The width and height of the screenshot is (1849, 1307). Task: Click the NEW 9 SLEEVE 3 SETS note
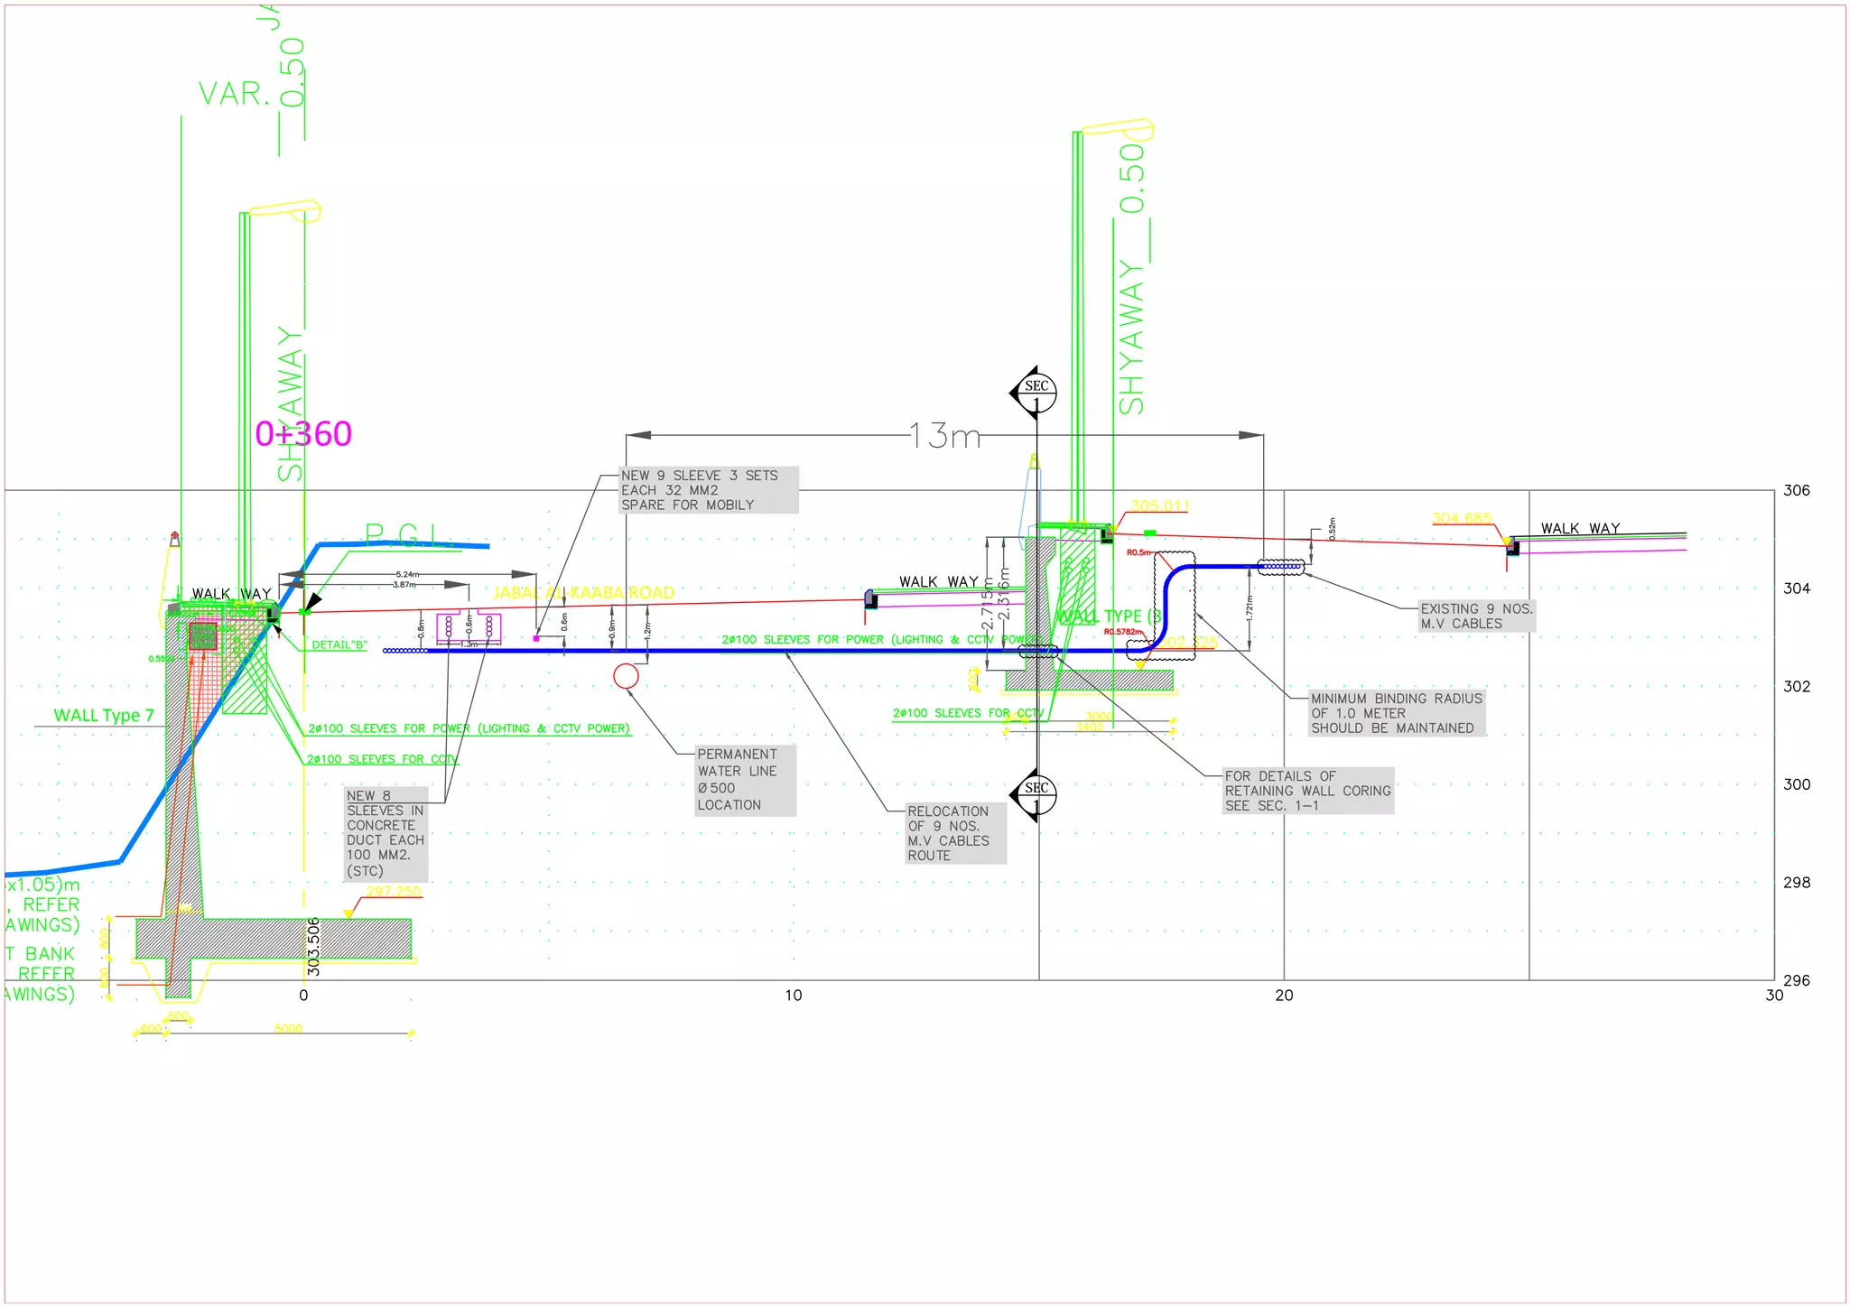point(708,490)
